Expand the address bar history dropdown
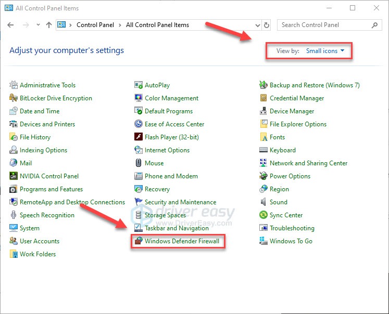This screenshot has height=314, width=389. 258,25
